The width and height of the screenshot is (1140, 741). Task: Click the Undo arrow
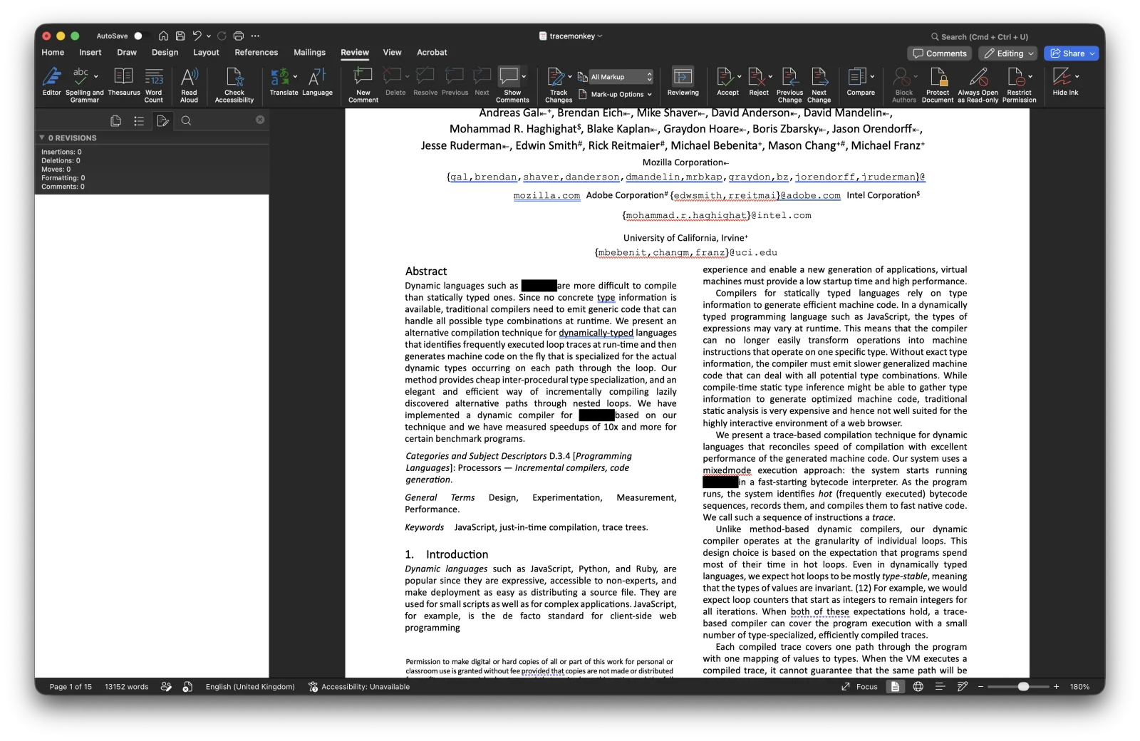click(197, 36)
